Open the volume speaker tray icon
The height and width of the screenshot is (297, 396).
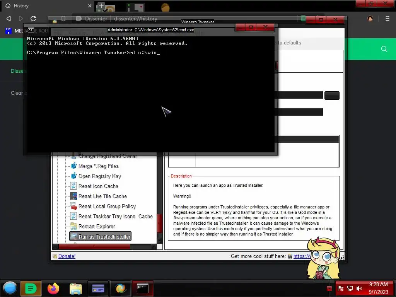tap(359, 288)
